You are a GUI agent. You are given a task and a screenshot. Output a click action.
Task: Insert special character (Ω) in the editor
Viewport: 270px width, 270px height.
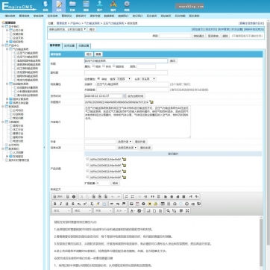click(x=175, y=204)
